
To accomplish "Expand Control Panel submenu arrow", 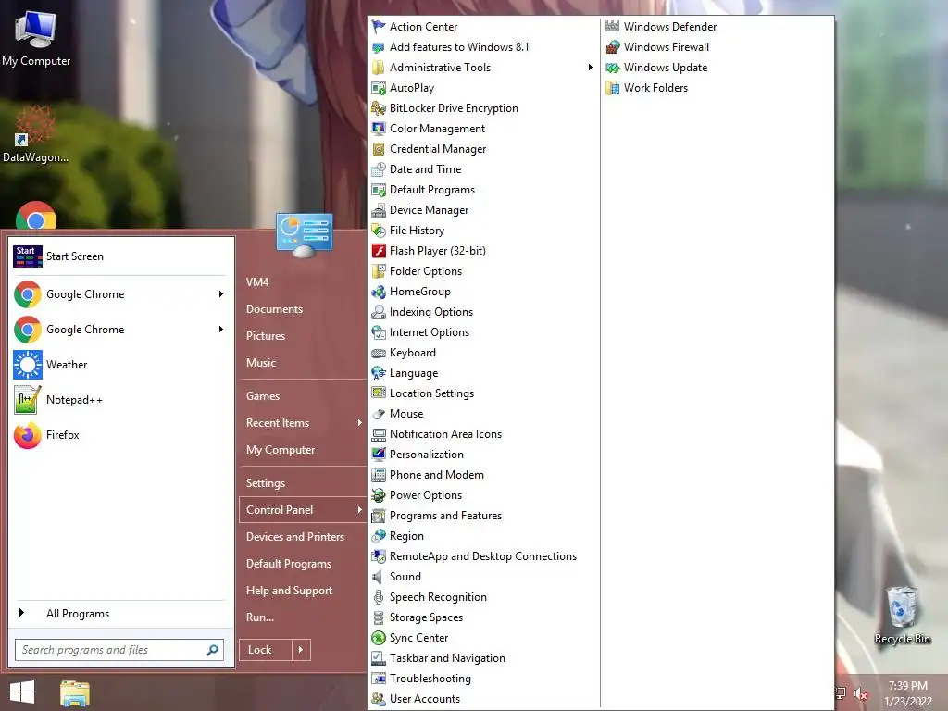I will pyautogui.click(x=360, y=510).
